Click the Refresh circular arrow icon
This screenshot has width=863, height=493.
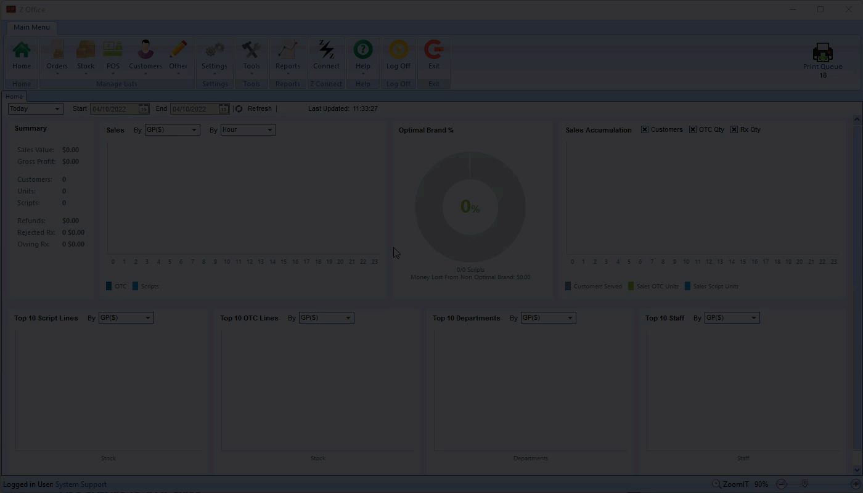[x=239, y=109]
